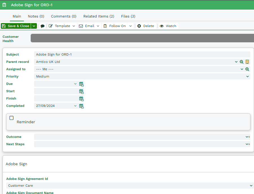254x194 pixels.
Task: Click the Reminder label text
Action: pyautogui.click(x=26, y=122)
